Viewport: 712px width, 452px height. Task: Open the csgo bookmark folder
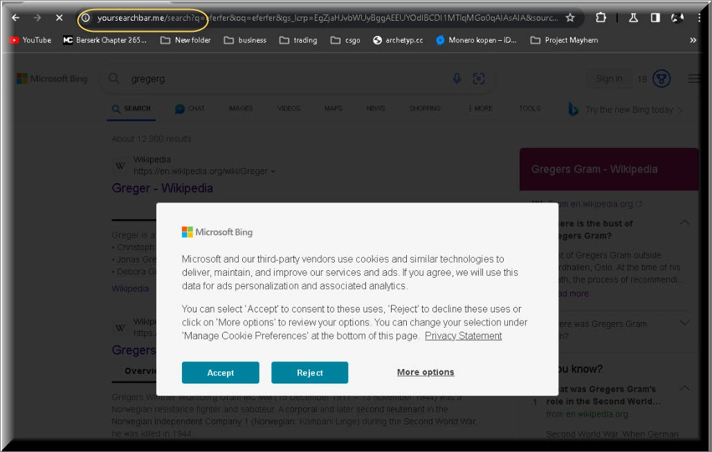(345, 40)
